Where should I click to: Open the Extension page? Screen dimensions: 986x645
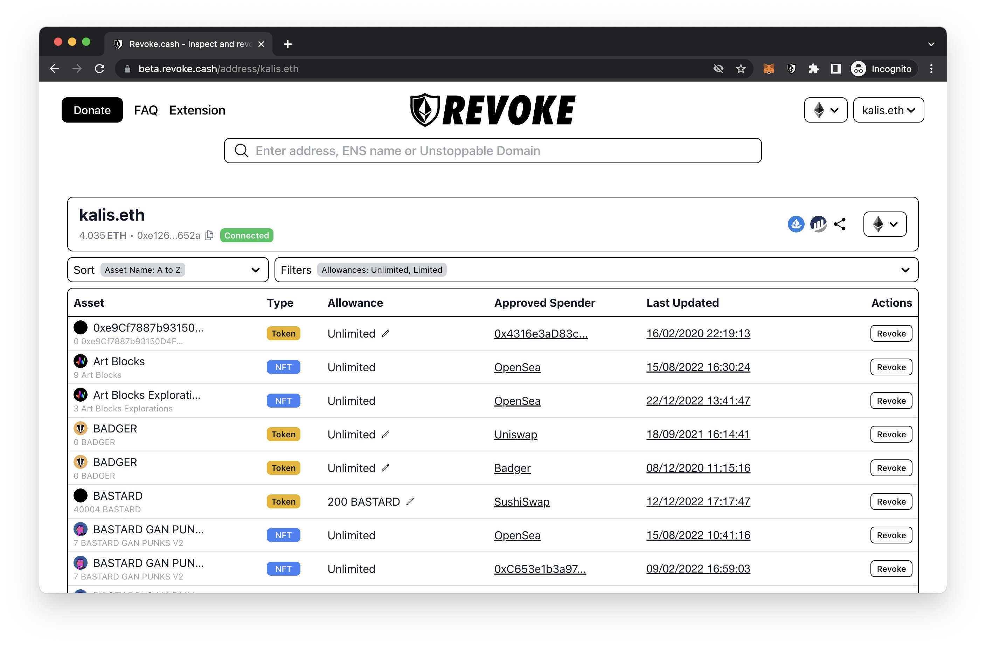197,110
